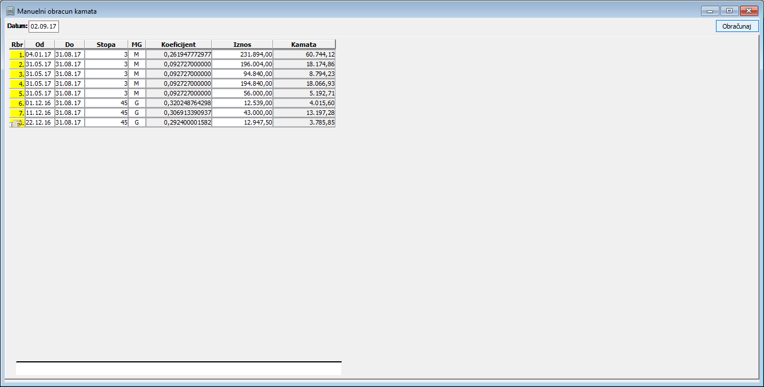Select the Iznos cell 231.894,00
This screenshot has width=764, height=387.
pos(242,54)
